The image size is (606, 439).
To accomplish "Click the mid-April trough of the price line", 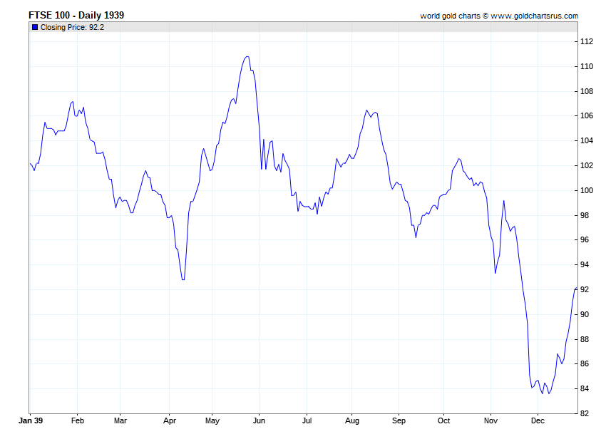I will click(183, 279).
